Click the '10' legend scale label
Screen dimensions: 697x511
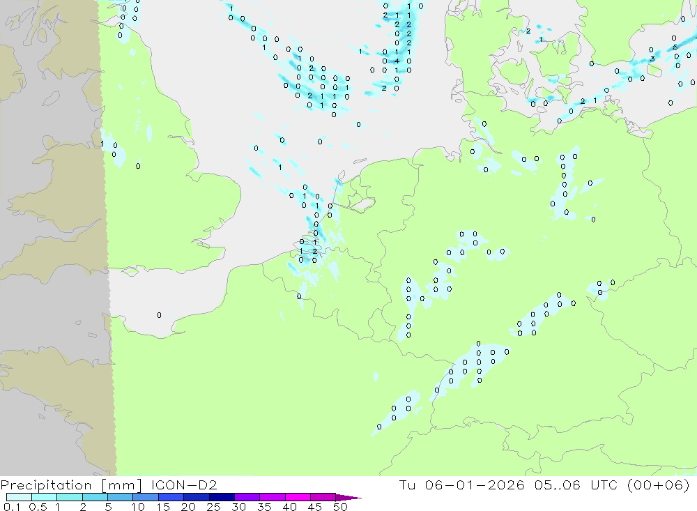(138, 507)
